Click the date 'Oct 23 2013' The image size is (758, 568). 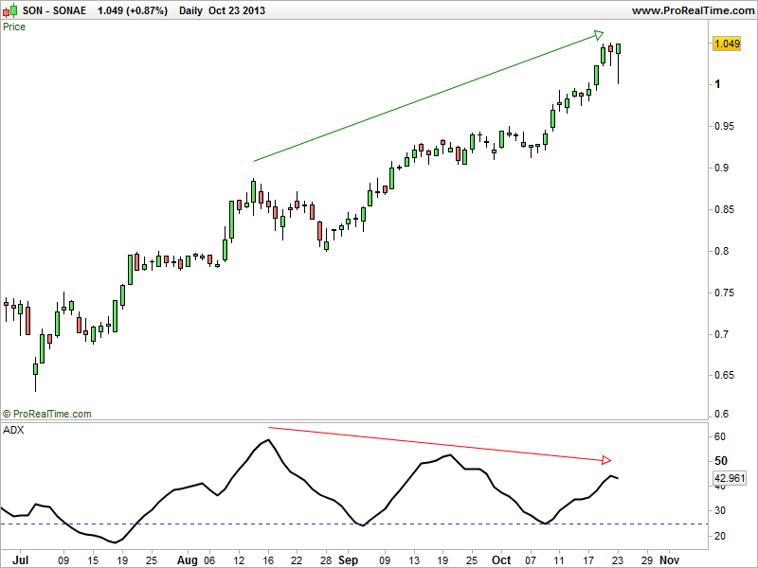coord(237,10)
